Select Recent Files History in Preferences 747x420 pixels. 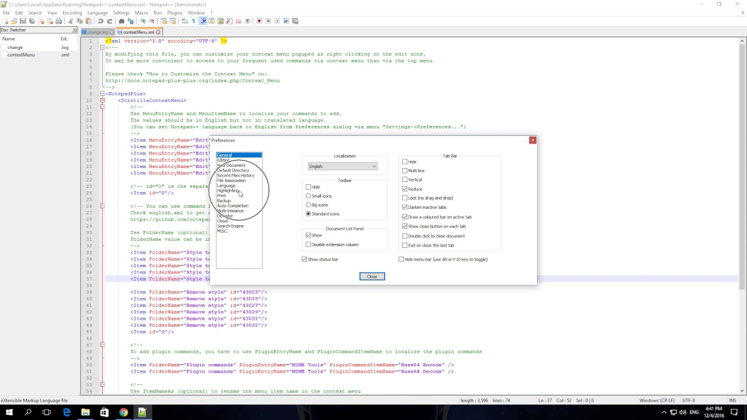pyautogui.click(x=235, y=176)
